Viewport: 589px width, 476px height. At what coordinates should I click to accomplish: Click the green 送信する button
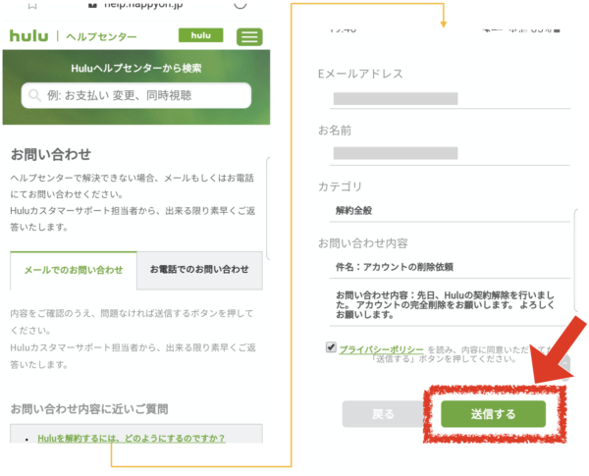[493, 414]
